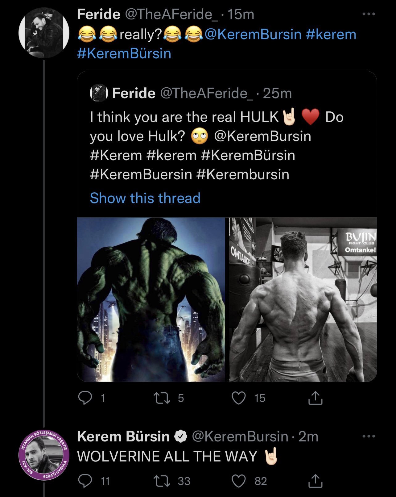Share Feride's quote tweet

[316, 398]
